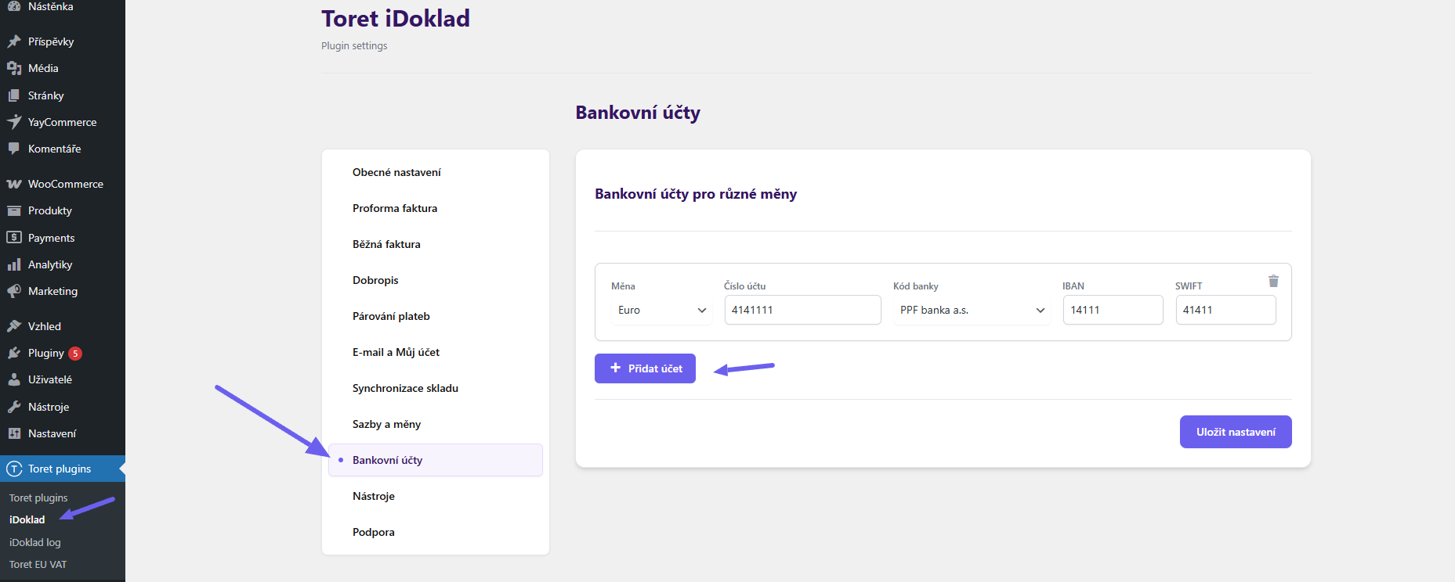
Task: Open the Pluginy menu showing 5 updates
Action: [x=16, y=353]
